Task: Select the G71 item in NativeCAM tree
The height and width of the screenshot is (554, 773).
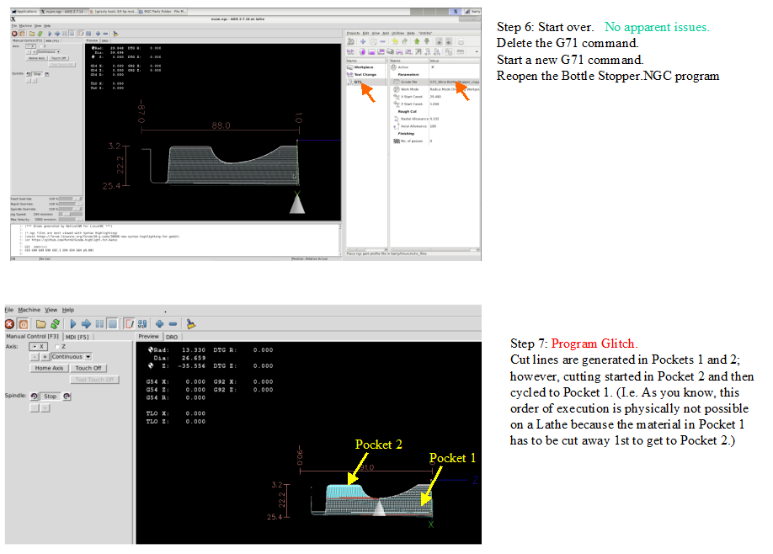Action: (x=357, y=82)
